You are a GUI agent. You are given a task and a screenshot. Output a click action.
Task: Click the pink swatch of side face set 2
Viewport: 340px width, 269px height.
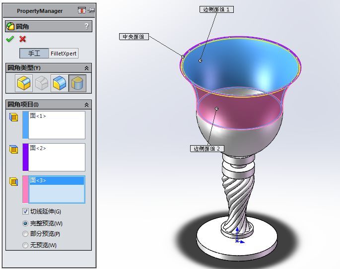tap(25, 189)
